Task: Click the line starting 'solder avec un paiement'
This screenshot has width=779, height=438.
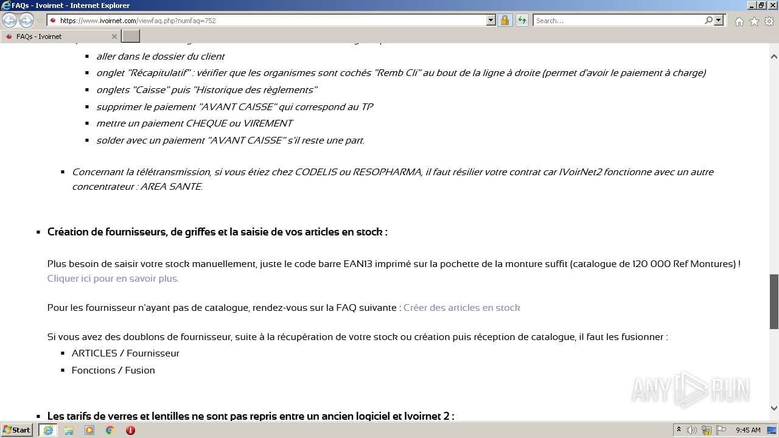Action: pos(231,141)
